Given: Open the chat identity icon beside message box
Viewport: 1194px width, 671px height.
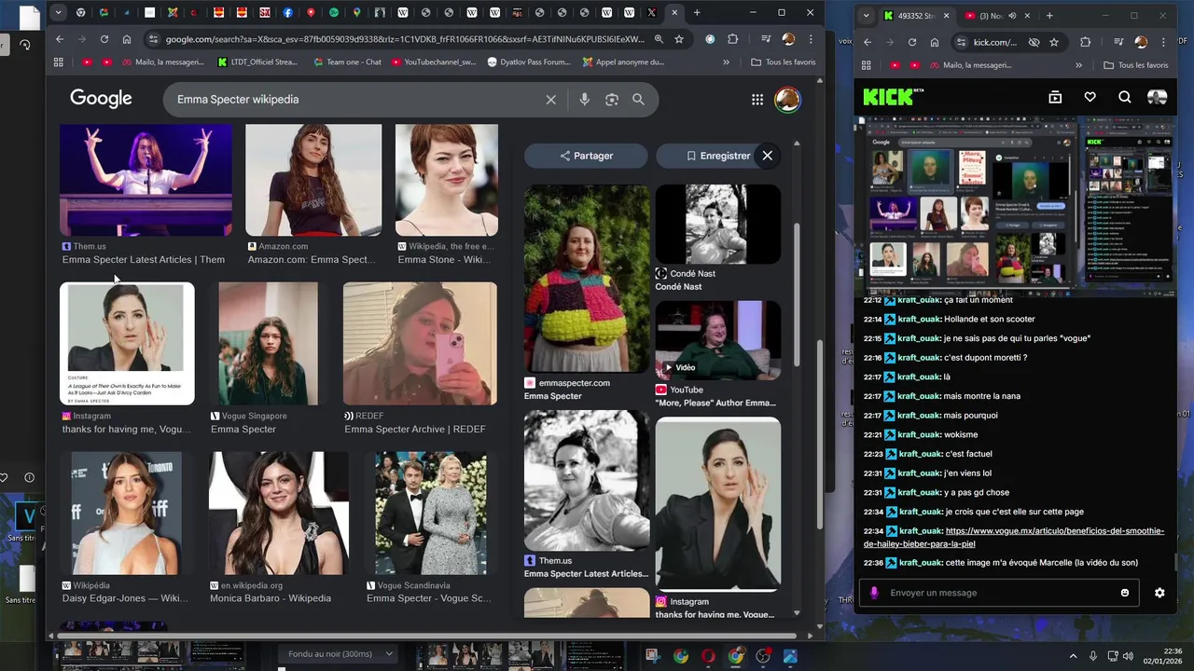Looking at the screenshot, I should tap(874, 593).
